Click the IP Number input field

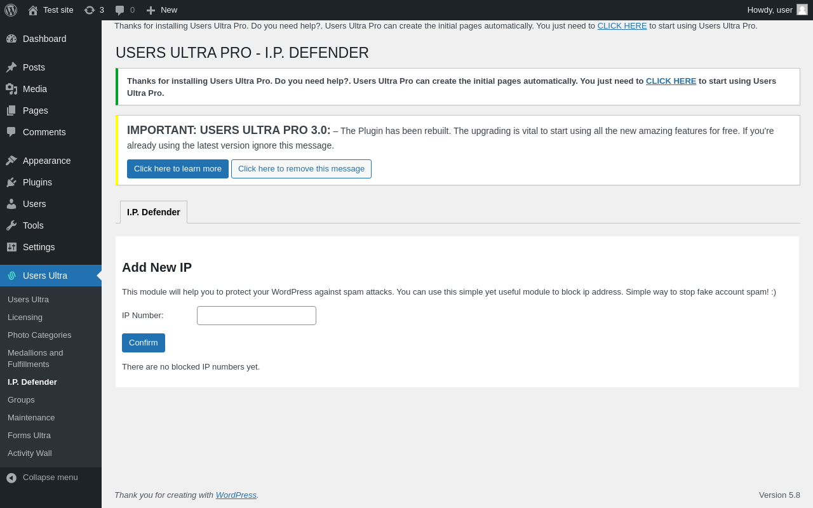pos(257,316)
